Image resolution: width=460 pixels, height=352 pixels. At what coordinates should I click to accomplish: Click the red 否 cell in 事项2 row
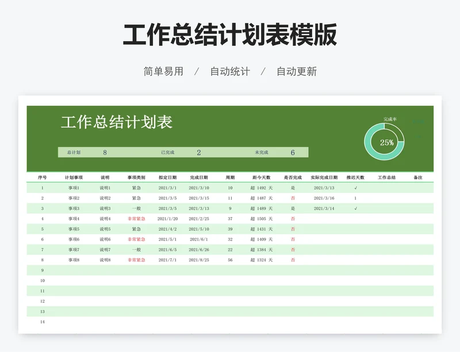[x=293, y=198]
